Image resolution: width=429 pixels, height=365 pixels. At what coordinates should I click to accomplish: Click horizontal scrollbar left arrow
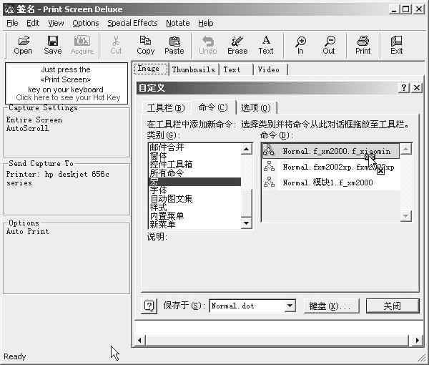point(140,340)
